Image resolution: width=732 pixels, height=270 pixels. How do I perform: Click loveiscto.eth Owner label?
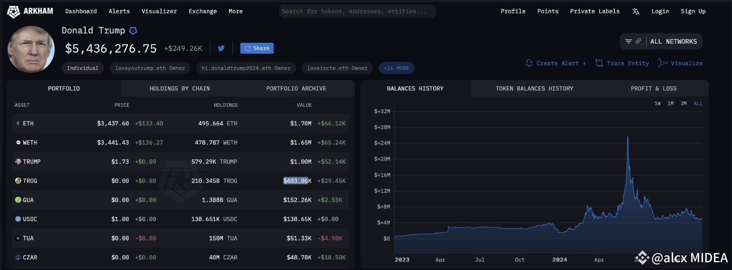pyautogui.click(x=337, y=68)
